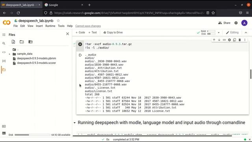The height and width of the screenshot is (142, 252).
Task: Collapse the Colab header with chevron
Action: [246, 32]
